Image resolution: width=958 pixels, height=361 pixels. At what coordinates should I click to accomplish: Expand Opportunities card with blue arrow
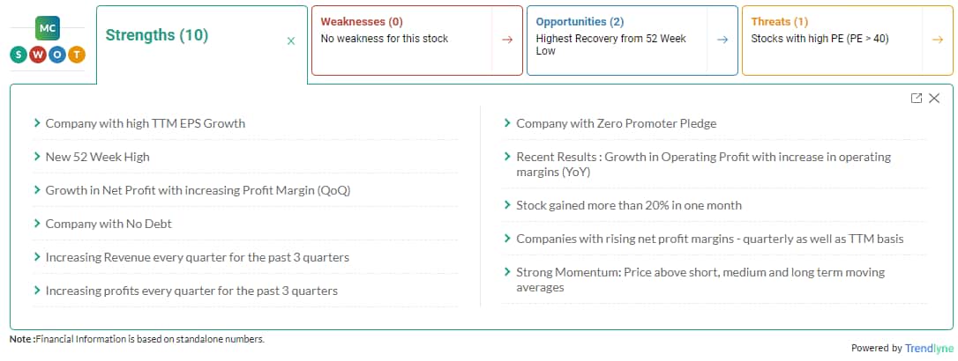(x=722, y=41)
